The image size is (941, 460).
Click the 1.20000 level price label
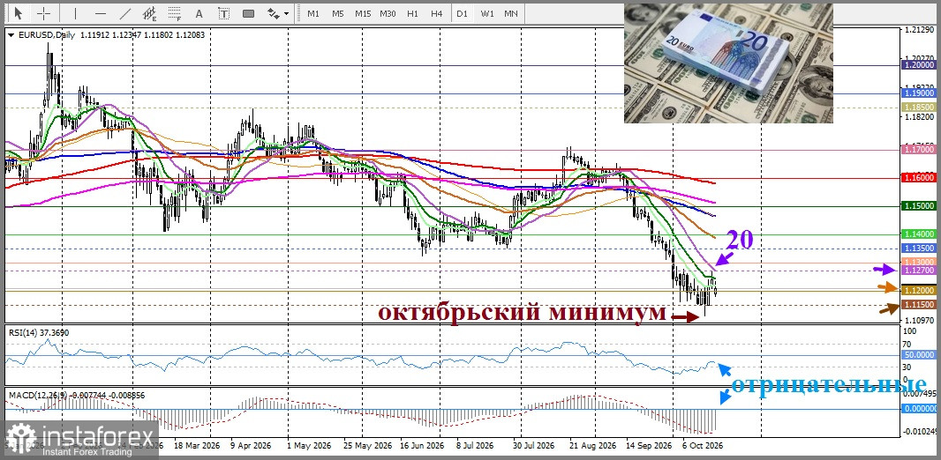pos(920,64)
